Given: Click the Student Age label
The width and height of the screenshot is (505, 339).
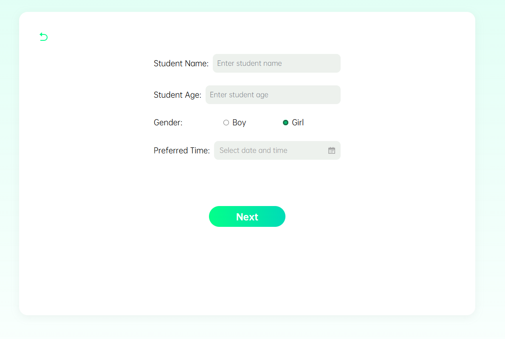Looking at the screenshot, I should pyautogui.click(x=178, y=95).
